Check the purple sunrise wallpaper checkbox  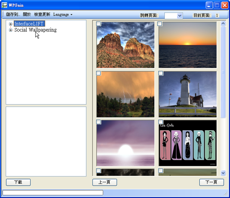coord(99,122)
